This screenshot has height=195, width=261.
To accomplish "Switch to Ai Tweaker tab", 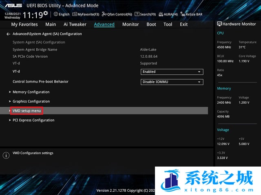I will click(75, 24).
